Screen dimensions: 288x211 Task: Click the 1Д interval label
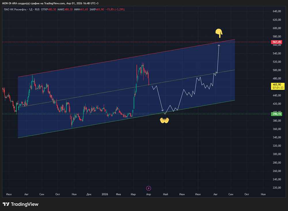pos(31,9)
